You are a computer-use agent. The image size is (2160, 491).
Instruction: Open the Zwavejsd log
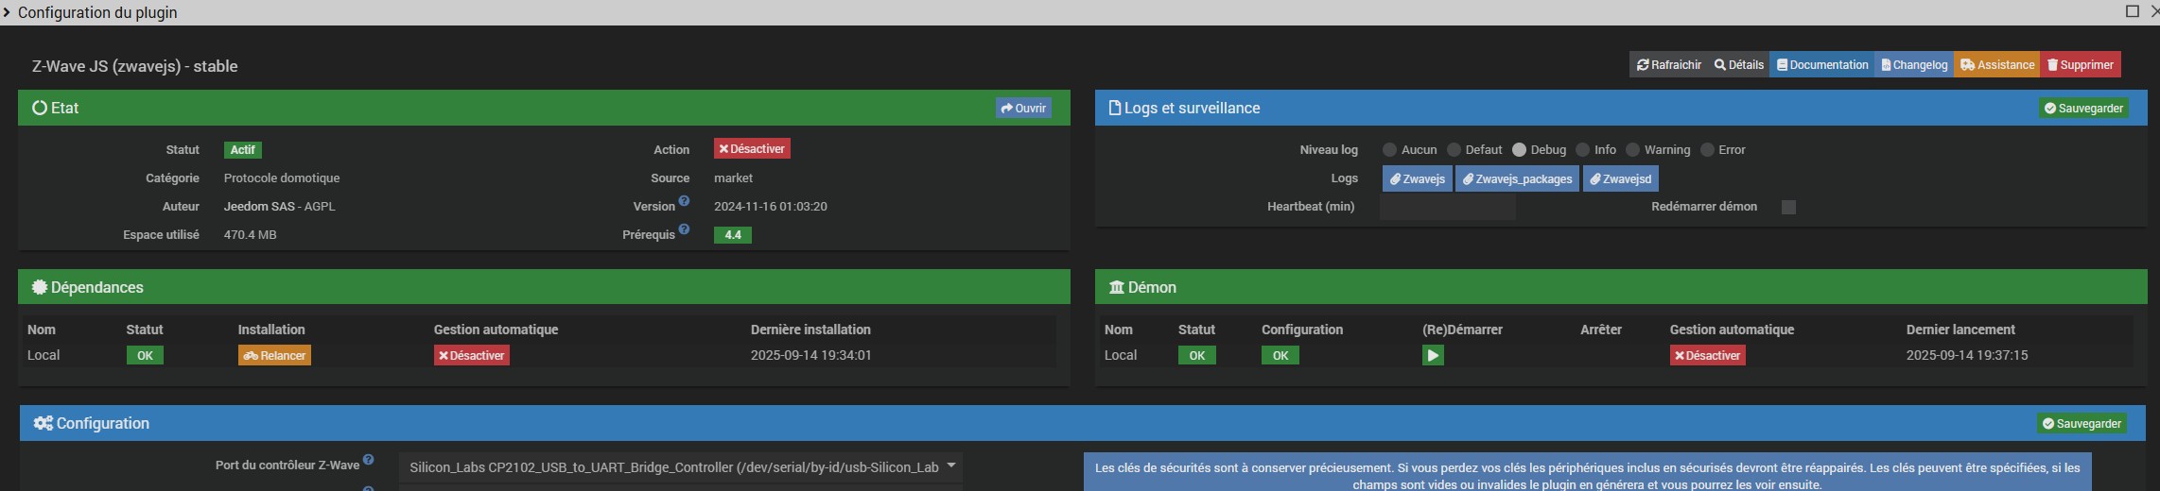(1620, 178)
